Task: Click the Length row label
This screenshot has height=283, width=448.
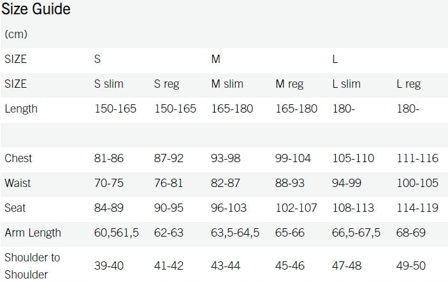Action: point(21,109)
